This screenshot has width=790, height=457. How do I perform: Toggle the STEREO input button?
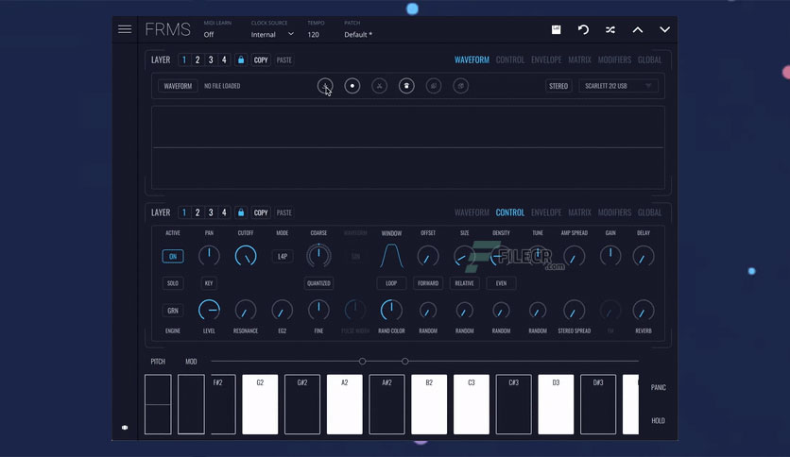pos(558,86)
